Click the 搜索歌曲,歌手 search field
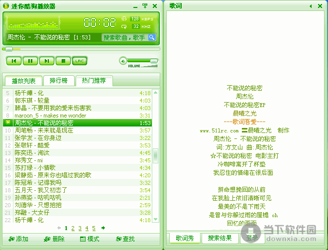 [124, 37]
